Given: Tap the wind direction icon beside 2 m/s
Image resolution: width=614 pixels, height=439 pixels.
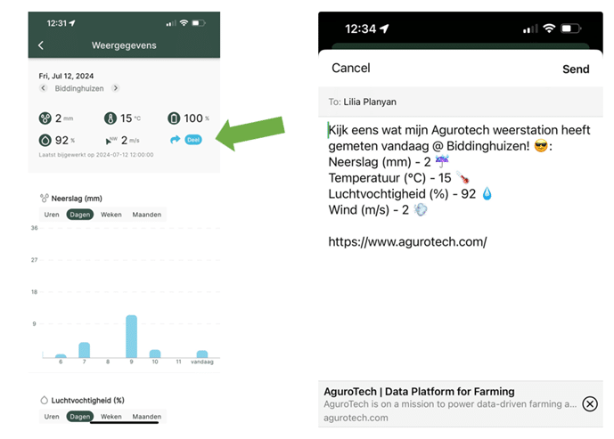Looking at the screenshot, I should 111,140.
